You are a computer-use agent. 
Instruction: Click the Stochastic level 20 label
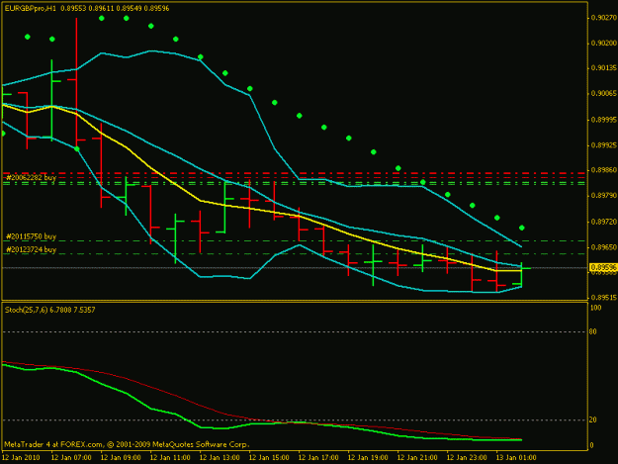[593, 420]
